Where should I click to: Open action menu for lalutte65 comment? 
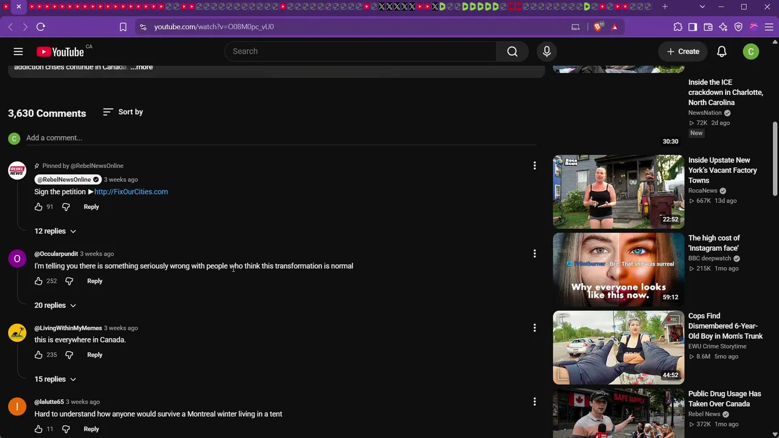click(x=534, y=401)
